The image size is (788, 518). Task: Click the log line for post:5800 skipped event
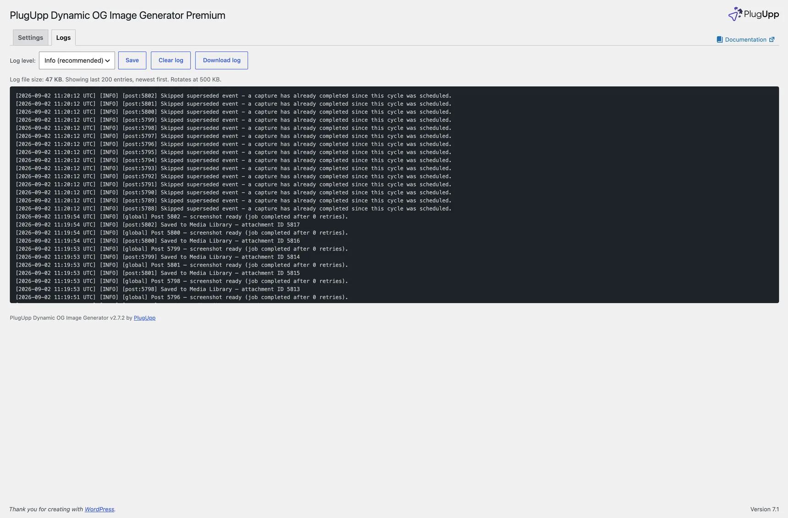click(234, 112)
